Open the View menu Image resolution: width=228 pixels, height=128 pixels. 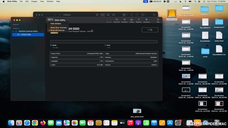(x=42, y=1)
